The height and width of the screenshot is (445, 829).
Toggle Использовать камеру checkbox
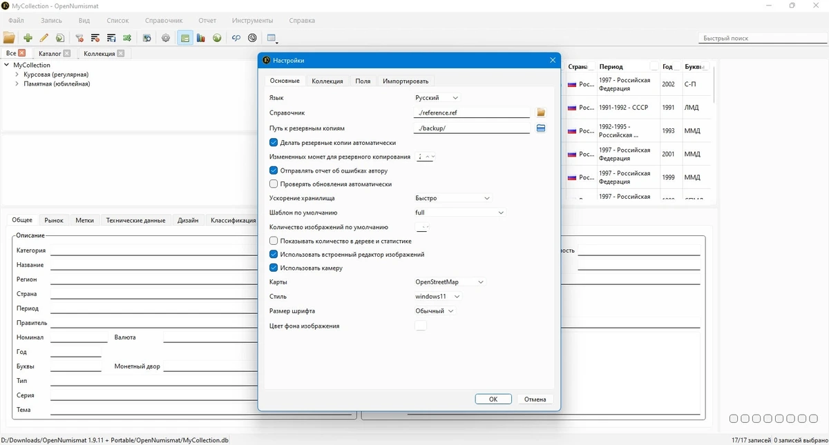point(274,268)
